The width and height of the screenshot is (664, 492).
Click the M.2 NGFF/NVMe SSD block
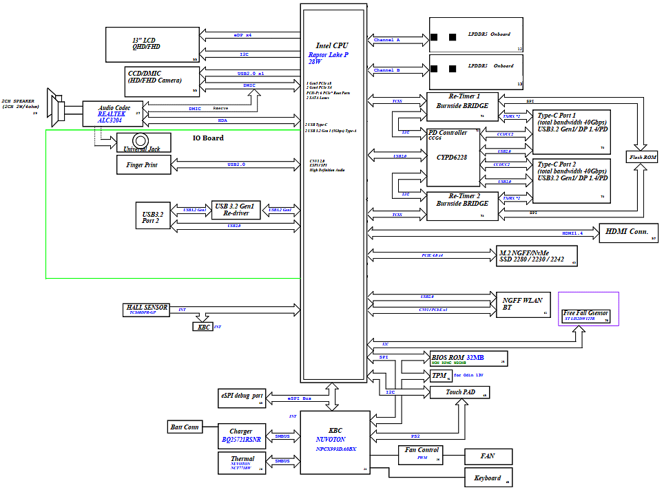tap(537, 257)
